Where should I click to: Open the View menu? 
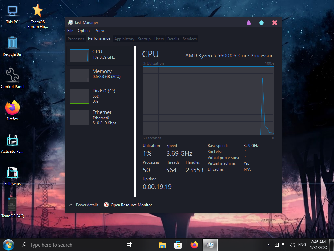point(100,31)
